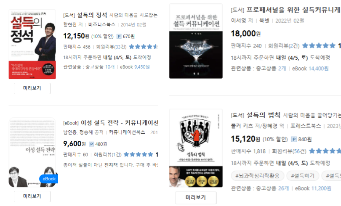Click star rating of 프로페셔널을 위한 설득커뮤니케이션
The width and height of the screenshot is (341, 206).
(x=319, y=45)
